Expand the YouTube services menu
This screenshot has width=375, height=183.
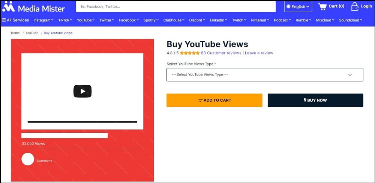(x=85, y=20)
